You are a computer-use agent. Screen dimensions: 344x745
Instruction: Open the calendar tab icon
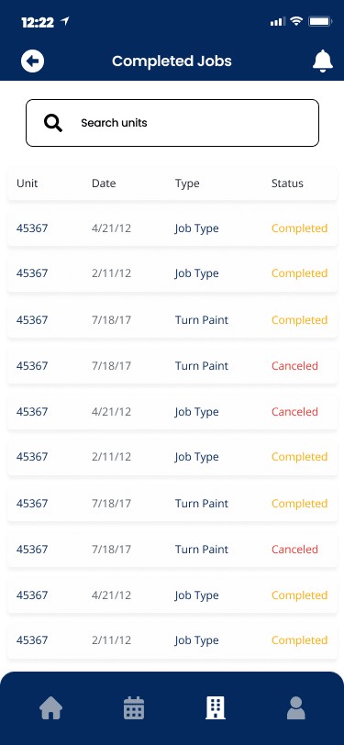pyautogui.click(x=134, y=708)
